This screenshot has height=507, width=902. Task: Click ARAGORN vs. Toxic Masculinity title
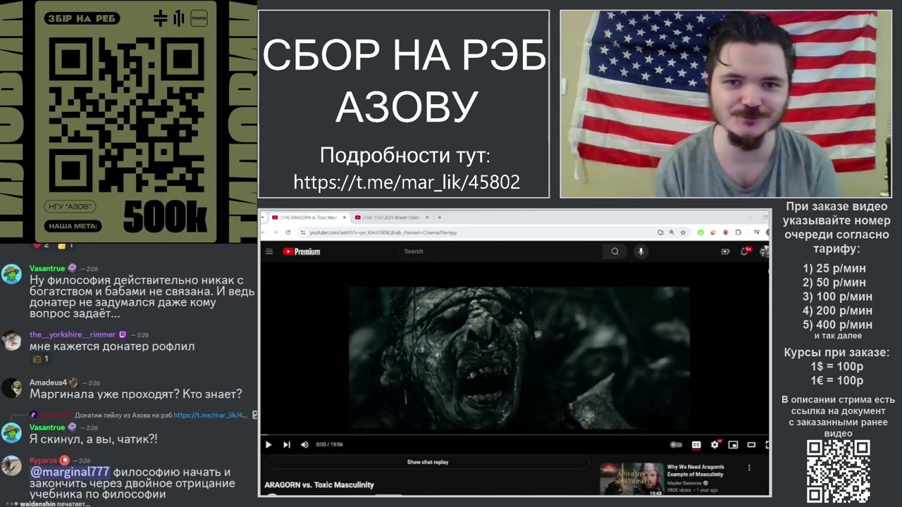(x=319, y=484)
